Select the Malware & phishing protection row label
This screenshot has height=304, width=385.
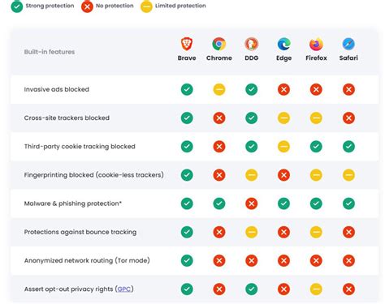73,203
